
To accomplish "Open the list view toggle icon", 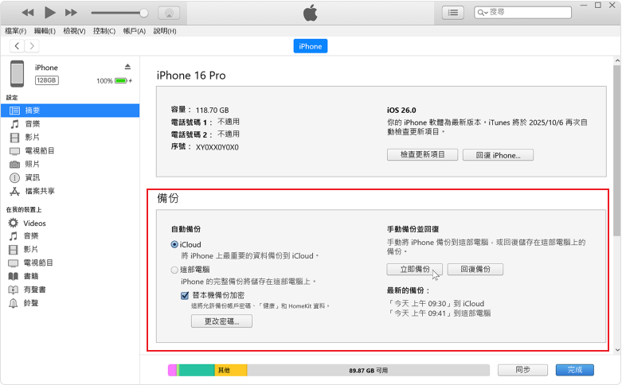I will [x=453, y=13].
